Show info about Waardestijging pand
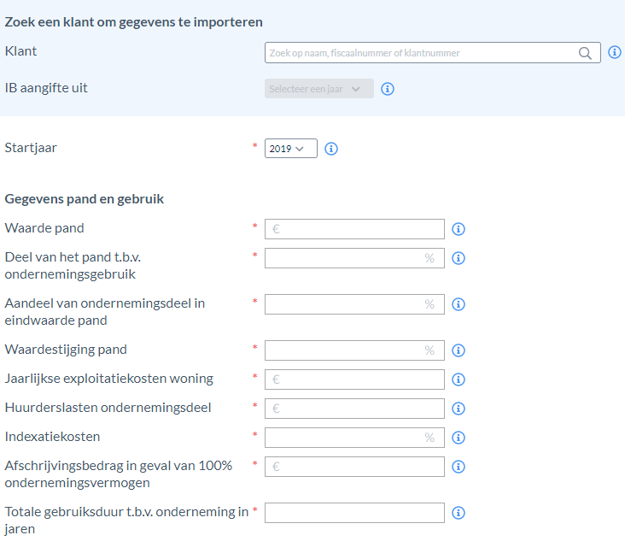Screen dimensions: 625x553 coord(458,350)
